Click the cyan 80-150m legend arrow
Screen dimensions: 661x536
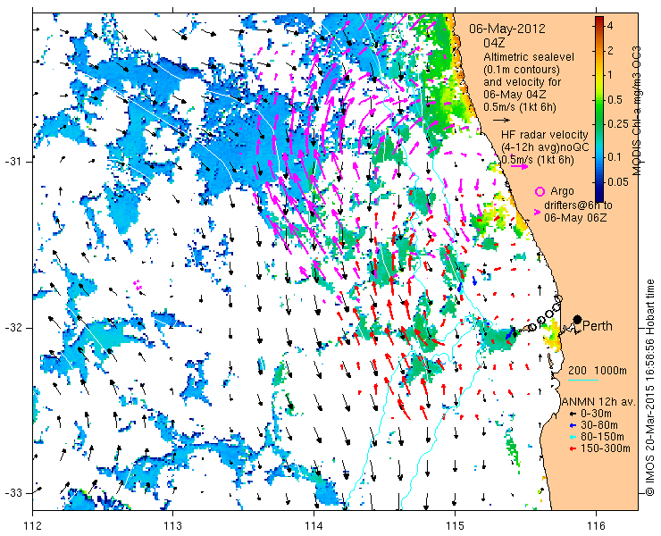click(573, 437)
